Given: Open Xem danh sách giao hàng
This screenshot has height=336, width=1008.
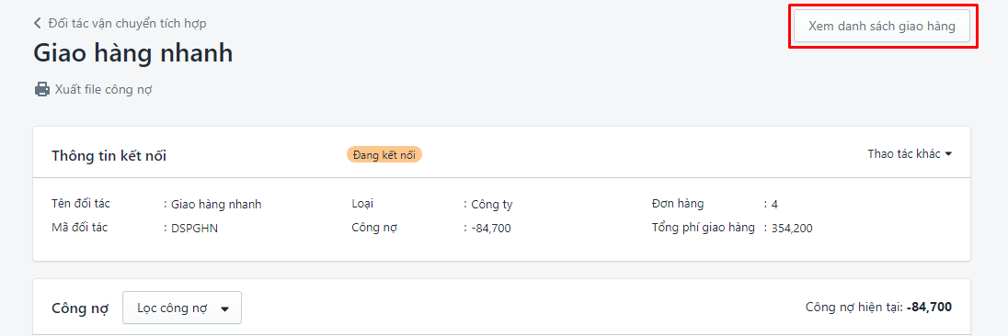Looking at the screenshot, I should pos(881,27).
